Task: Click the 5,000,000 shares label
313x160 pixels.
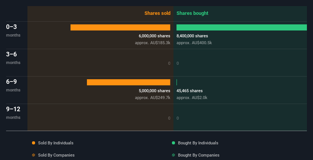Action: (x=154, y=91)
